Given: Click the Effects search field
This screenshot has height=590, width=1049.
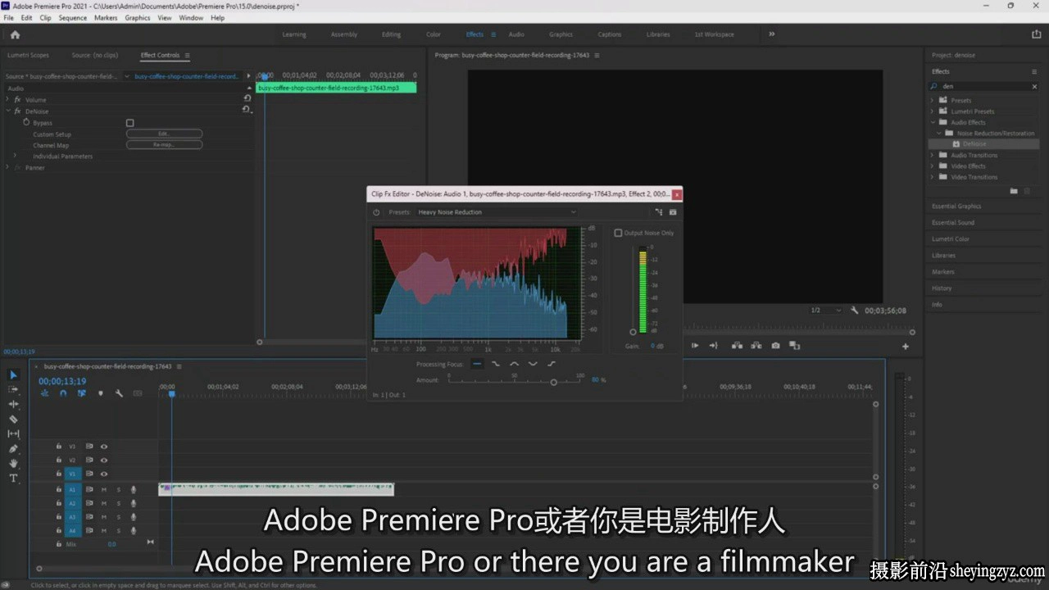Looking at the screenshot, I should (x=984, y=85).
